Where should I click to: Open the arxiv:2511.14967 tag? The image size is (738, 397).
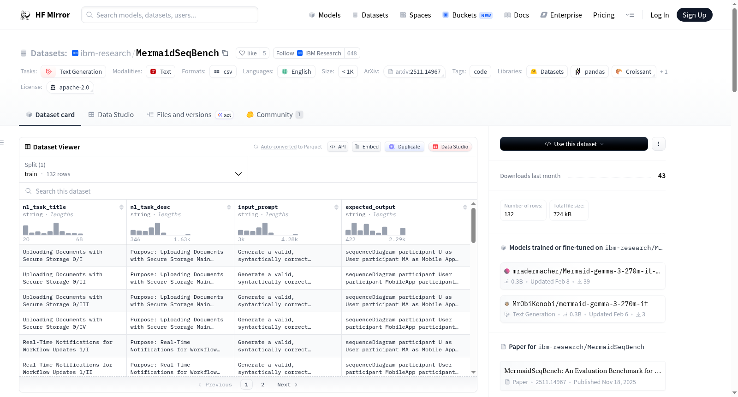click(x=414, y=71)
